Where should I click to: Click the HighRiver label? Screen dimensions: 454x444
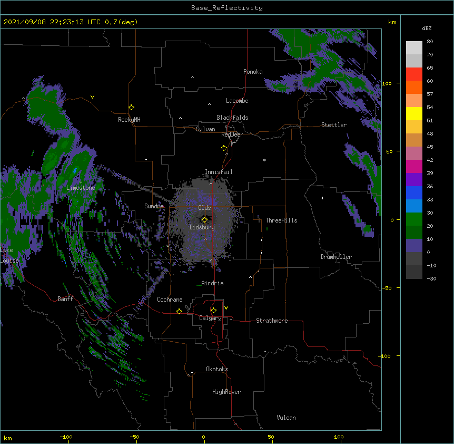coord(226,392)
